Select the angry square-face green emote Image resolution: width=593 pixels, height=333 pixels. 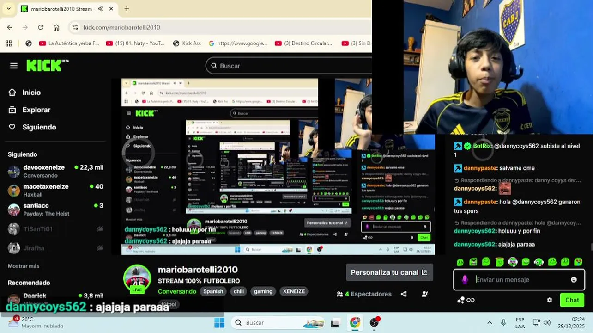[x=473, y=262]
